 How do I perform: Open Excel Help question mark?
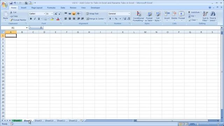click(x=210, y=8)
